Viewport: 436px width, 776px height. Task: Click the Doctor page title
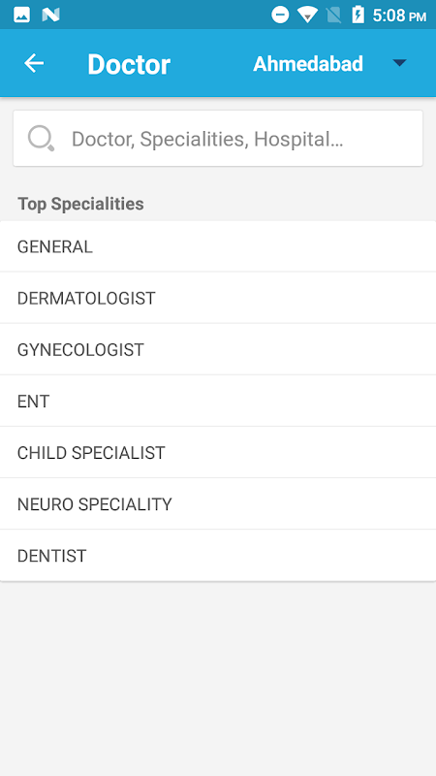(x=129, y=64)
